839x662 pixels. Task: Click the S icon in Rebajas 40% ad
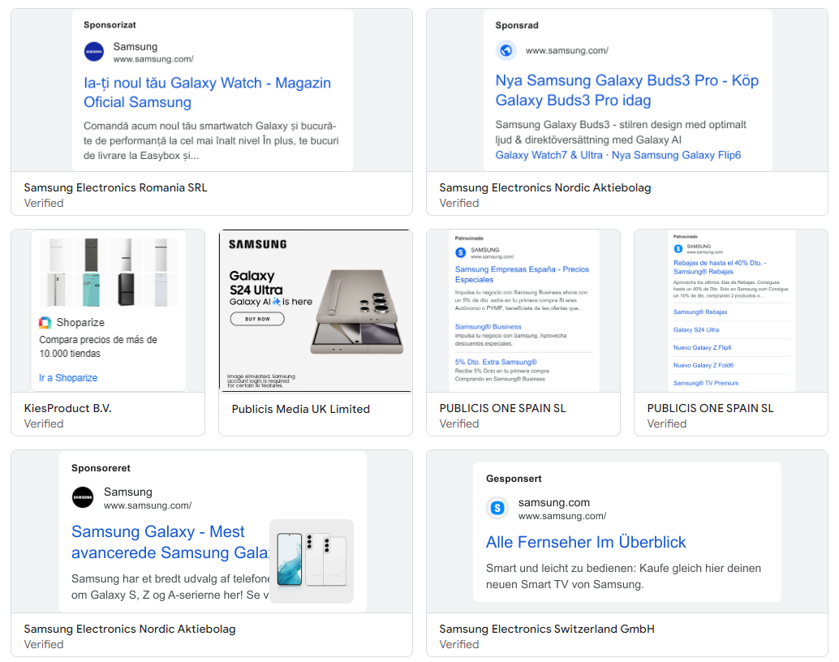point(678,248)
